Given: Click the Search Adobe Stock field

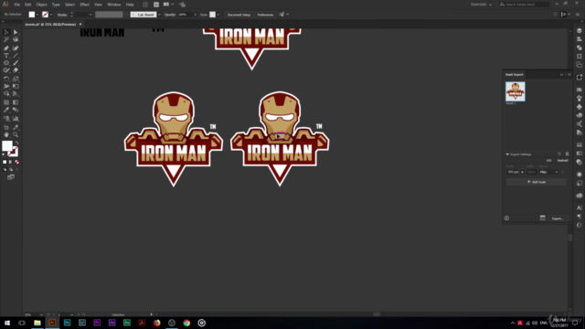Looking at the screenshot, I should coord(524,5).
